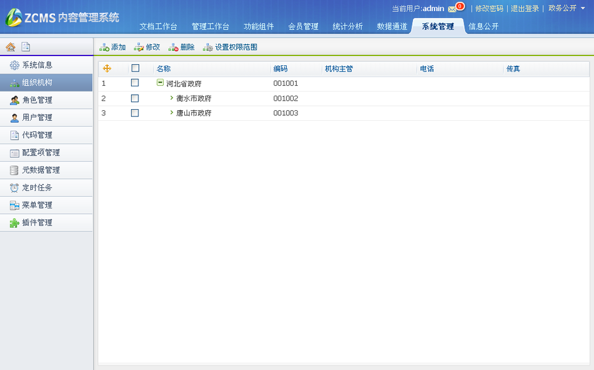Check the checkbox for 唐山市政府 row
594x370 pixels.
click(x=135, y=113)
